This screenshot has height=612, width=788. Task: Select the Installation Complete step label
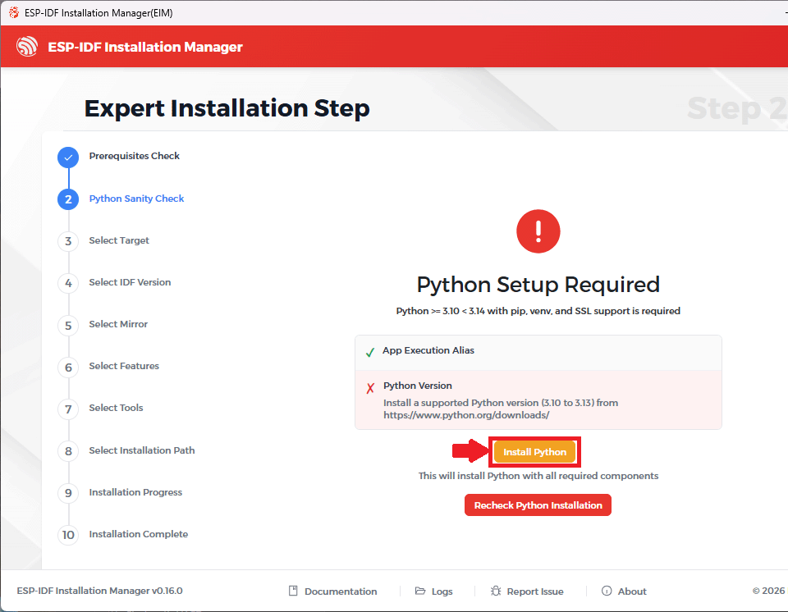[138, 534]
